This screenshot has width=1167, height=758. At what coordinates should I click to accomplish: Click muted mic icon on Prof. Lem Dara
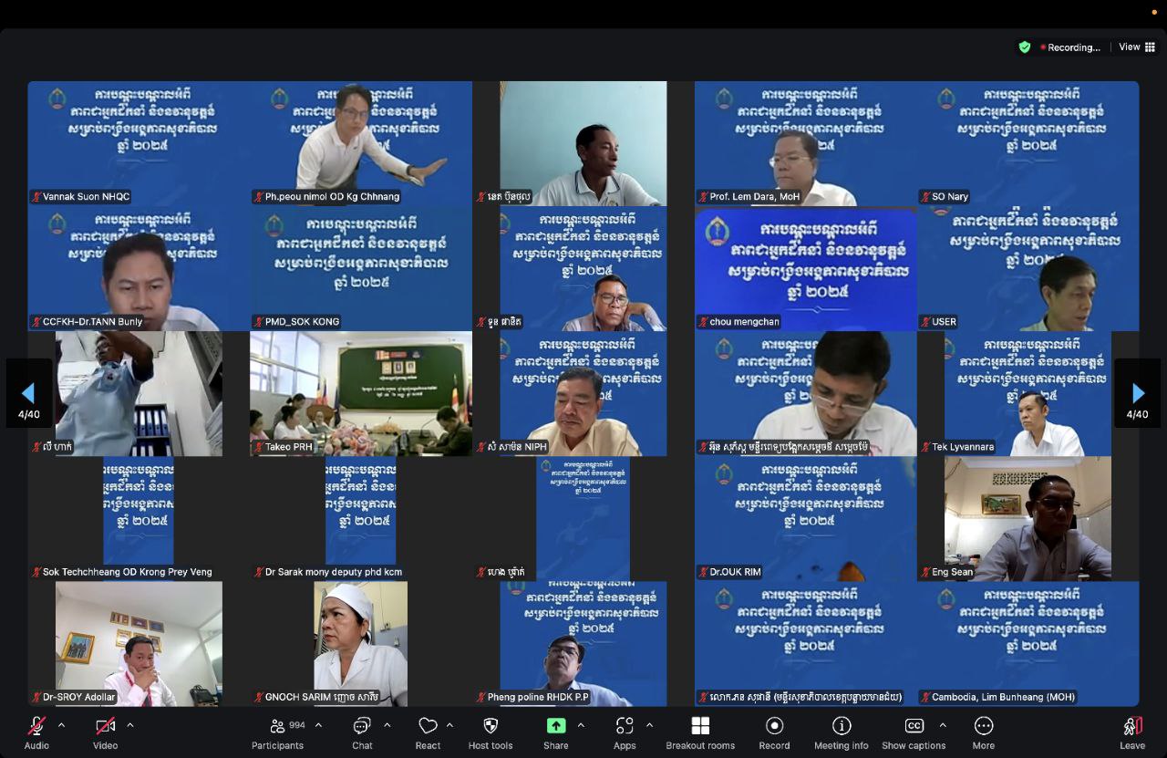[x=704, y=197]
